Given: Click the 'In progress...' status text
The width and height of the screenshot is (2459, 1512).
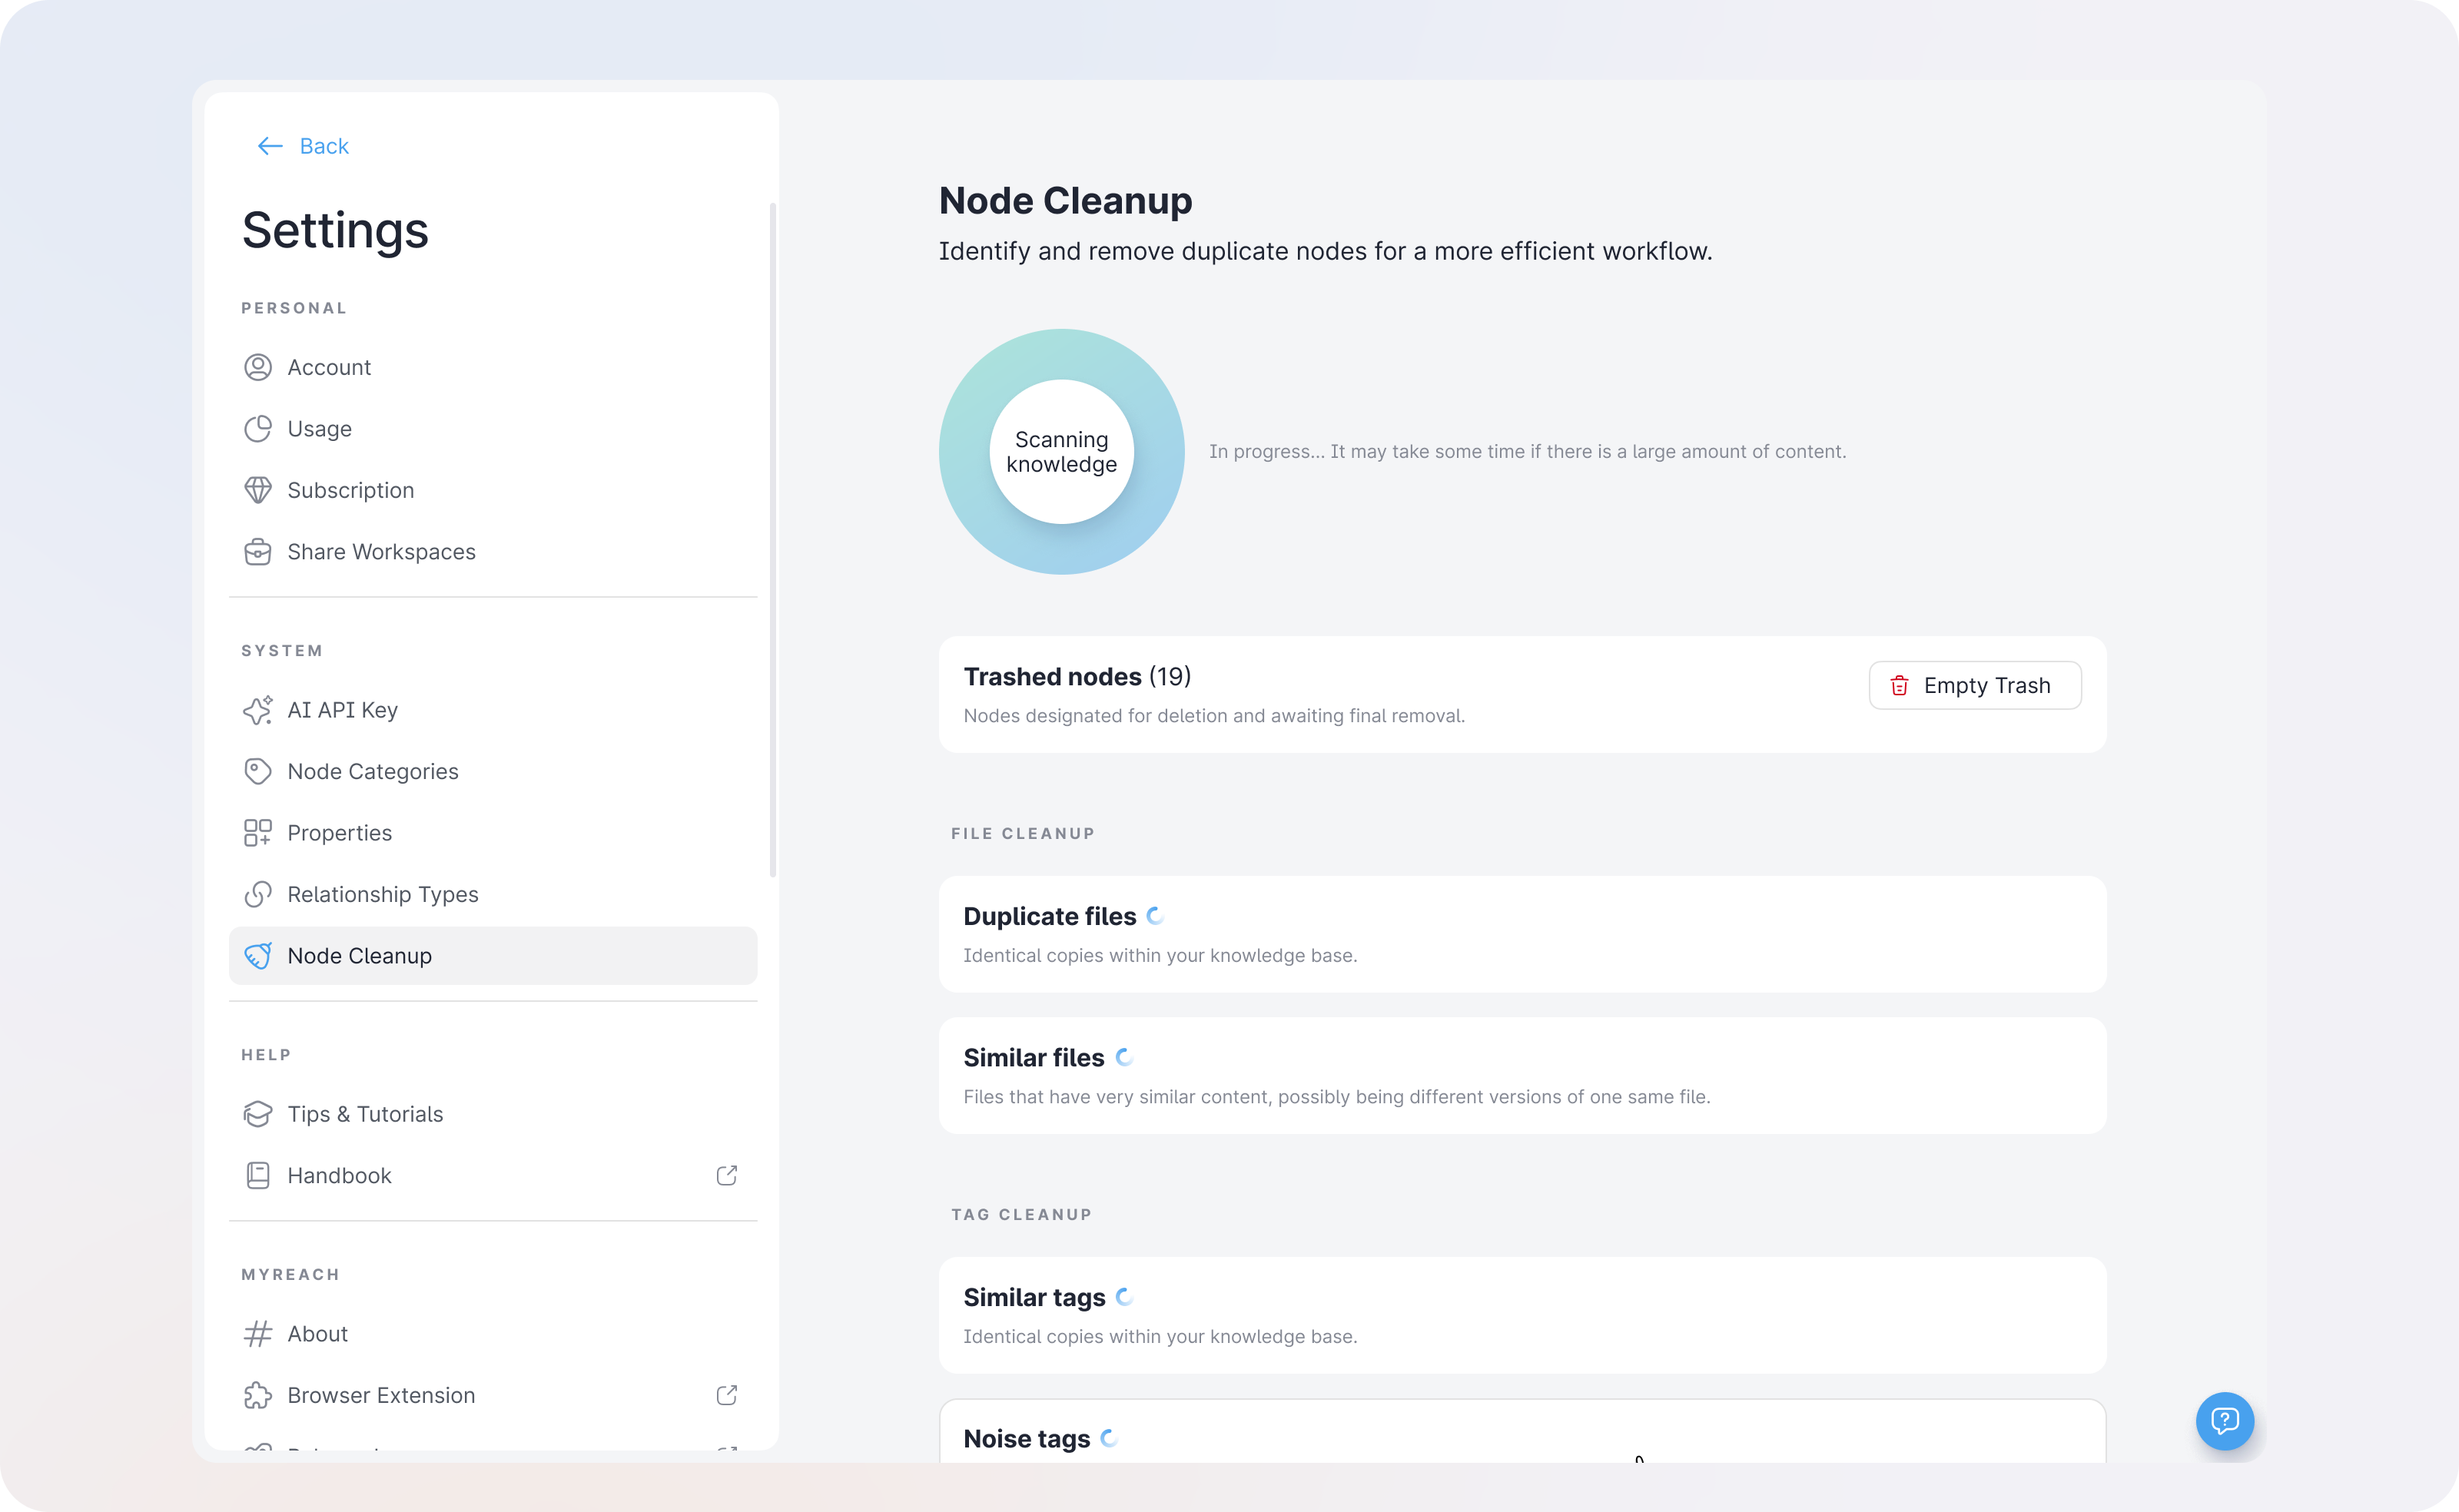Looking at the screenshot, I should tap(1527, 452).
